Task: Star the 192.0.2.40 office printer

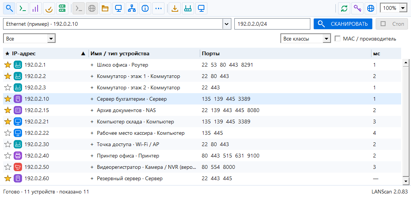Action: 8,156
